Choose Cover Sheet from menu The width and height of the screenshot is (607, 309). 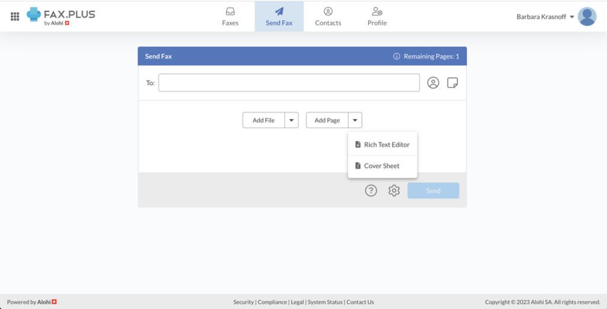tap(382, 166)
